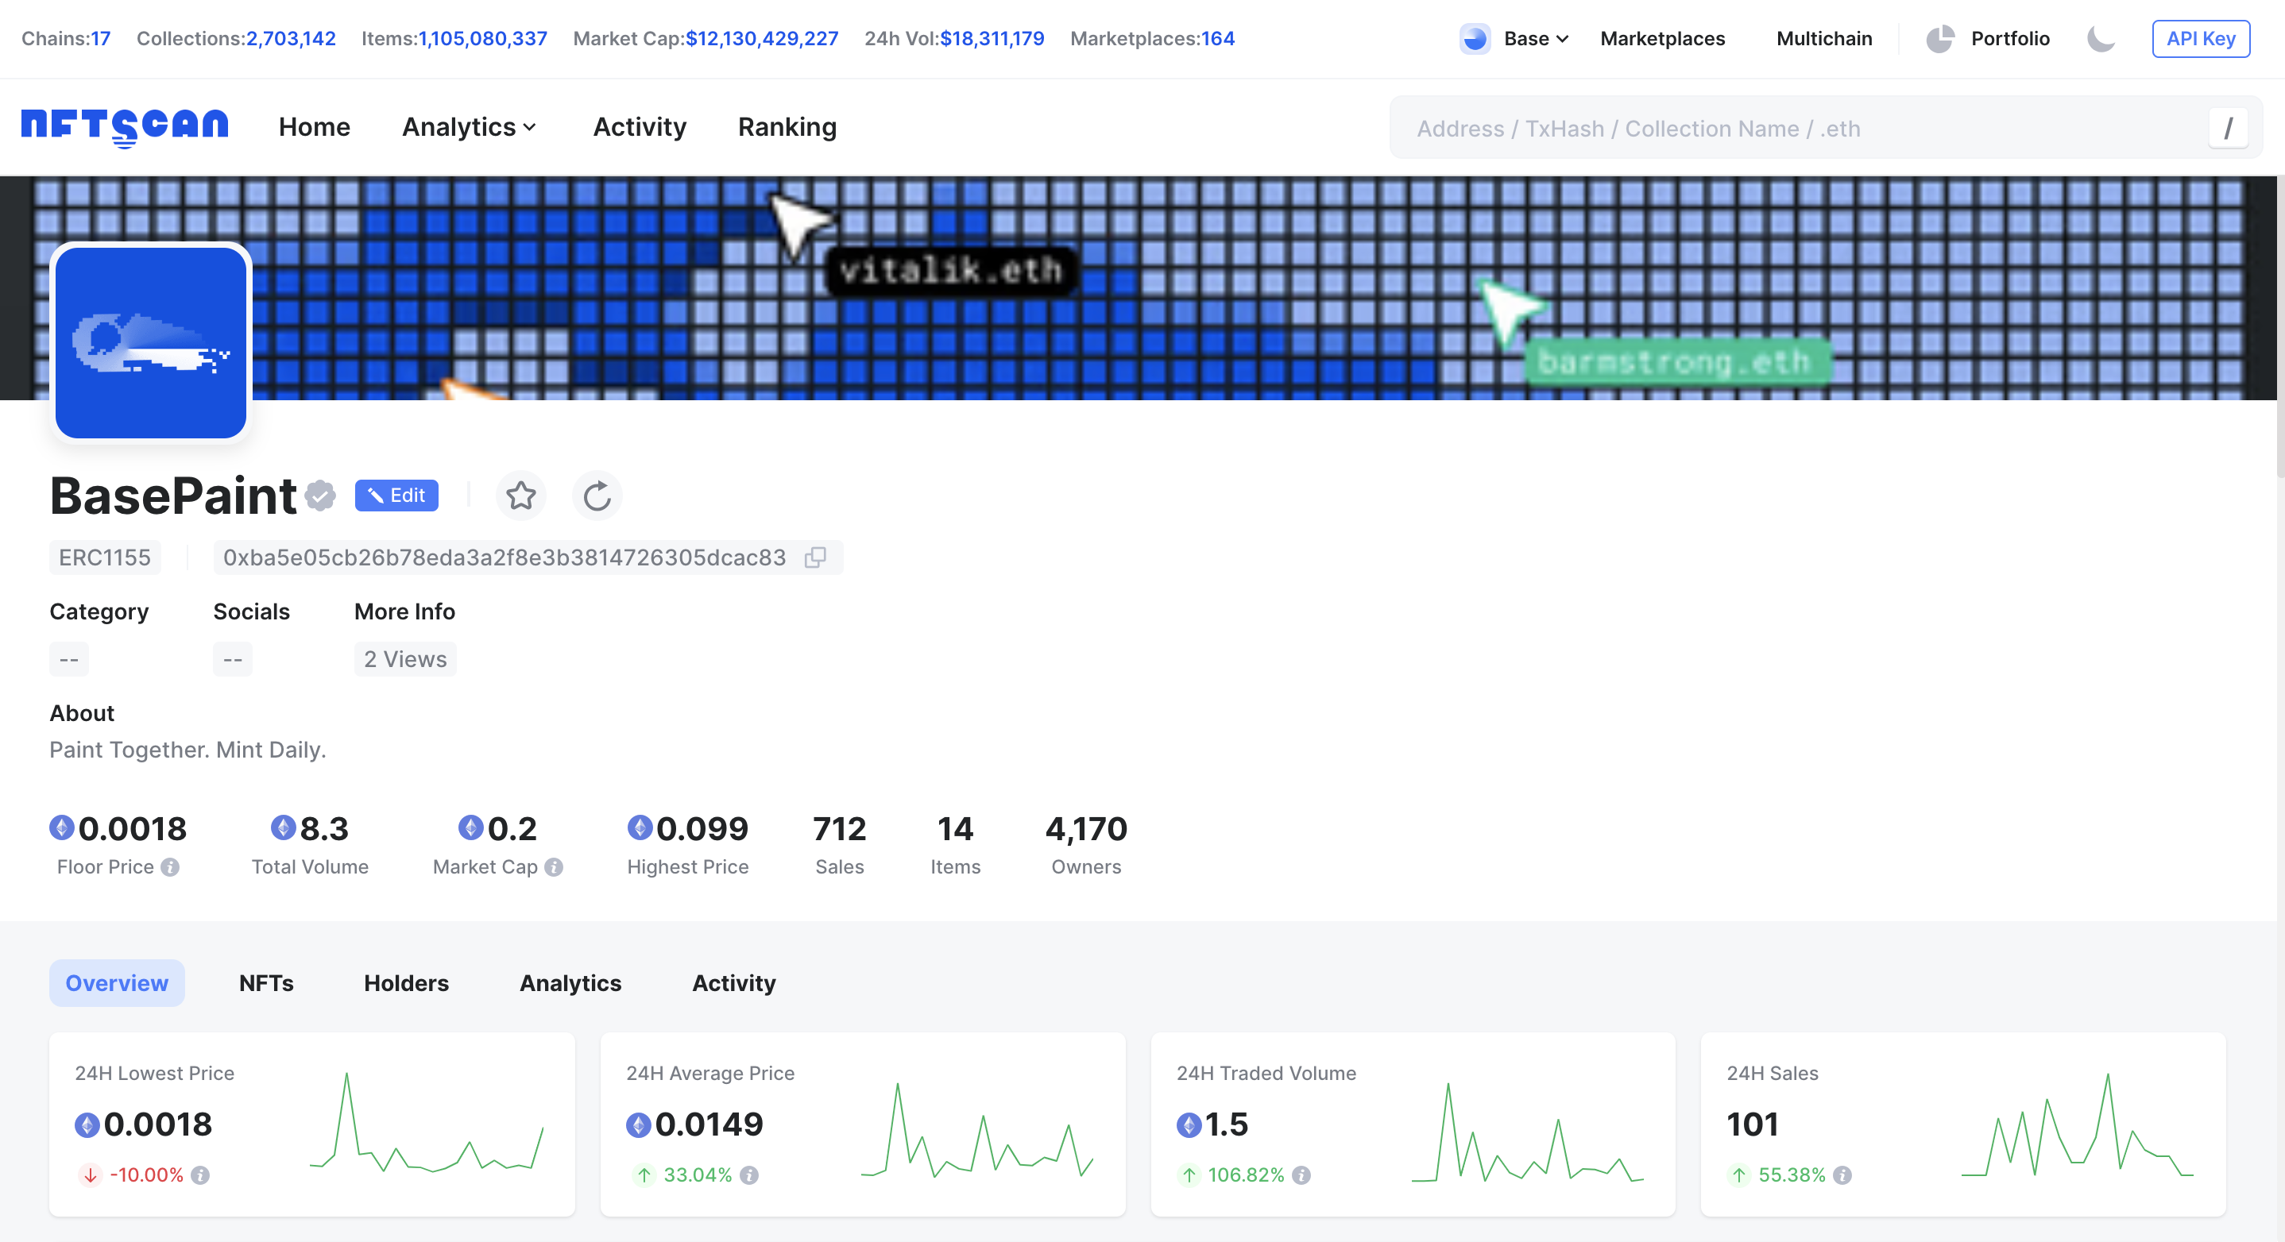
Task: Click the favorite star icon next to BasePaint
Action: click(520, 496)
